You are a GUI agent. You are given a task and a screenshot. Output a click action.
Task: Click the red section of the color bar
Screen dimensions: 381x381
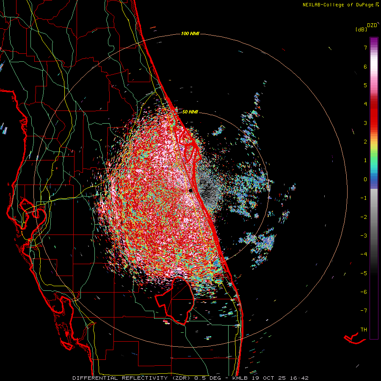pyautogui.click(x=374, y=114)
